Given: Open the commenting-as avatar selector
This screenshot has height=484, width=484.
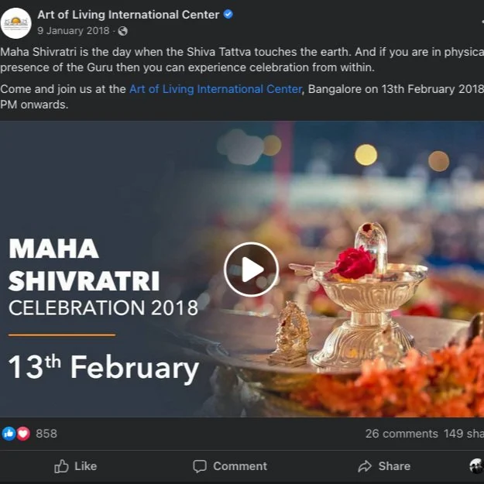Looking at the screenshot, I should tap(476, 466).
